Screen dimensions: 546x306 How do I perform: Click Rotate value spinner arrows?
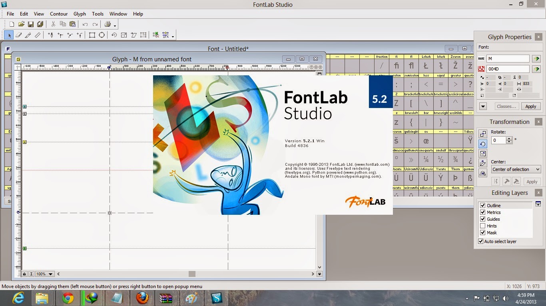tap(509, 140)
